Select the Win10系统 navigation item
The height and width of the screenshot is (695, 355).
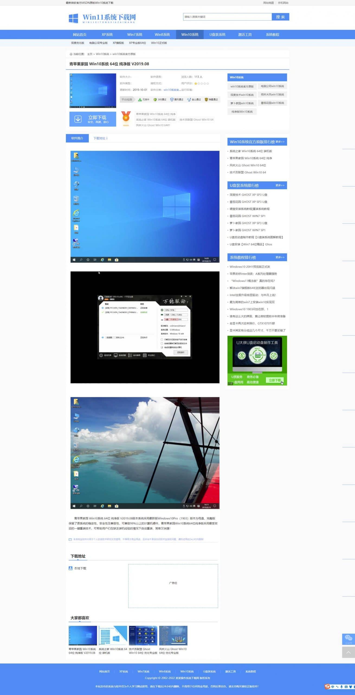point(190,34)
